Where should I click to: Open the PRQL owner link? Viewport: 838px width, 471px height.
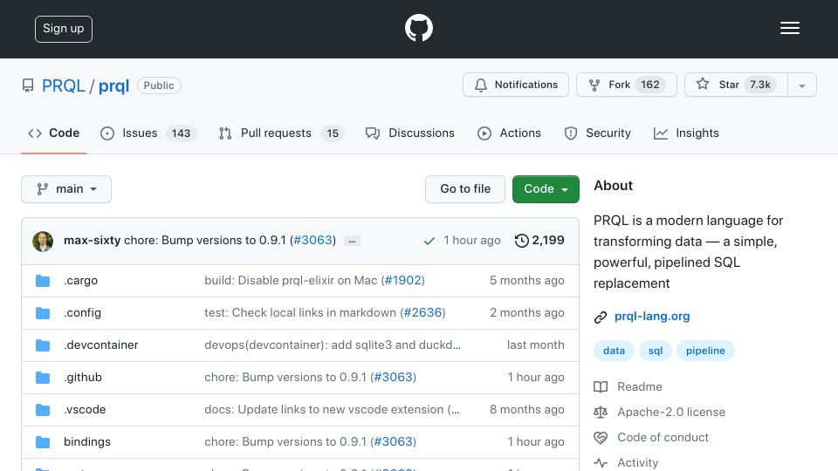tap(63, 85)
